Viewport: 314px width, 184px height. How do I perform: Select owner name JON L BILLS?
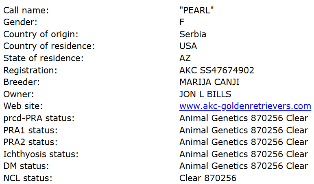(x=205, y=94)
